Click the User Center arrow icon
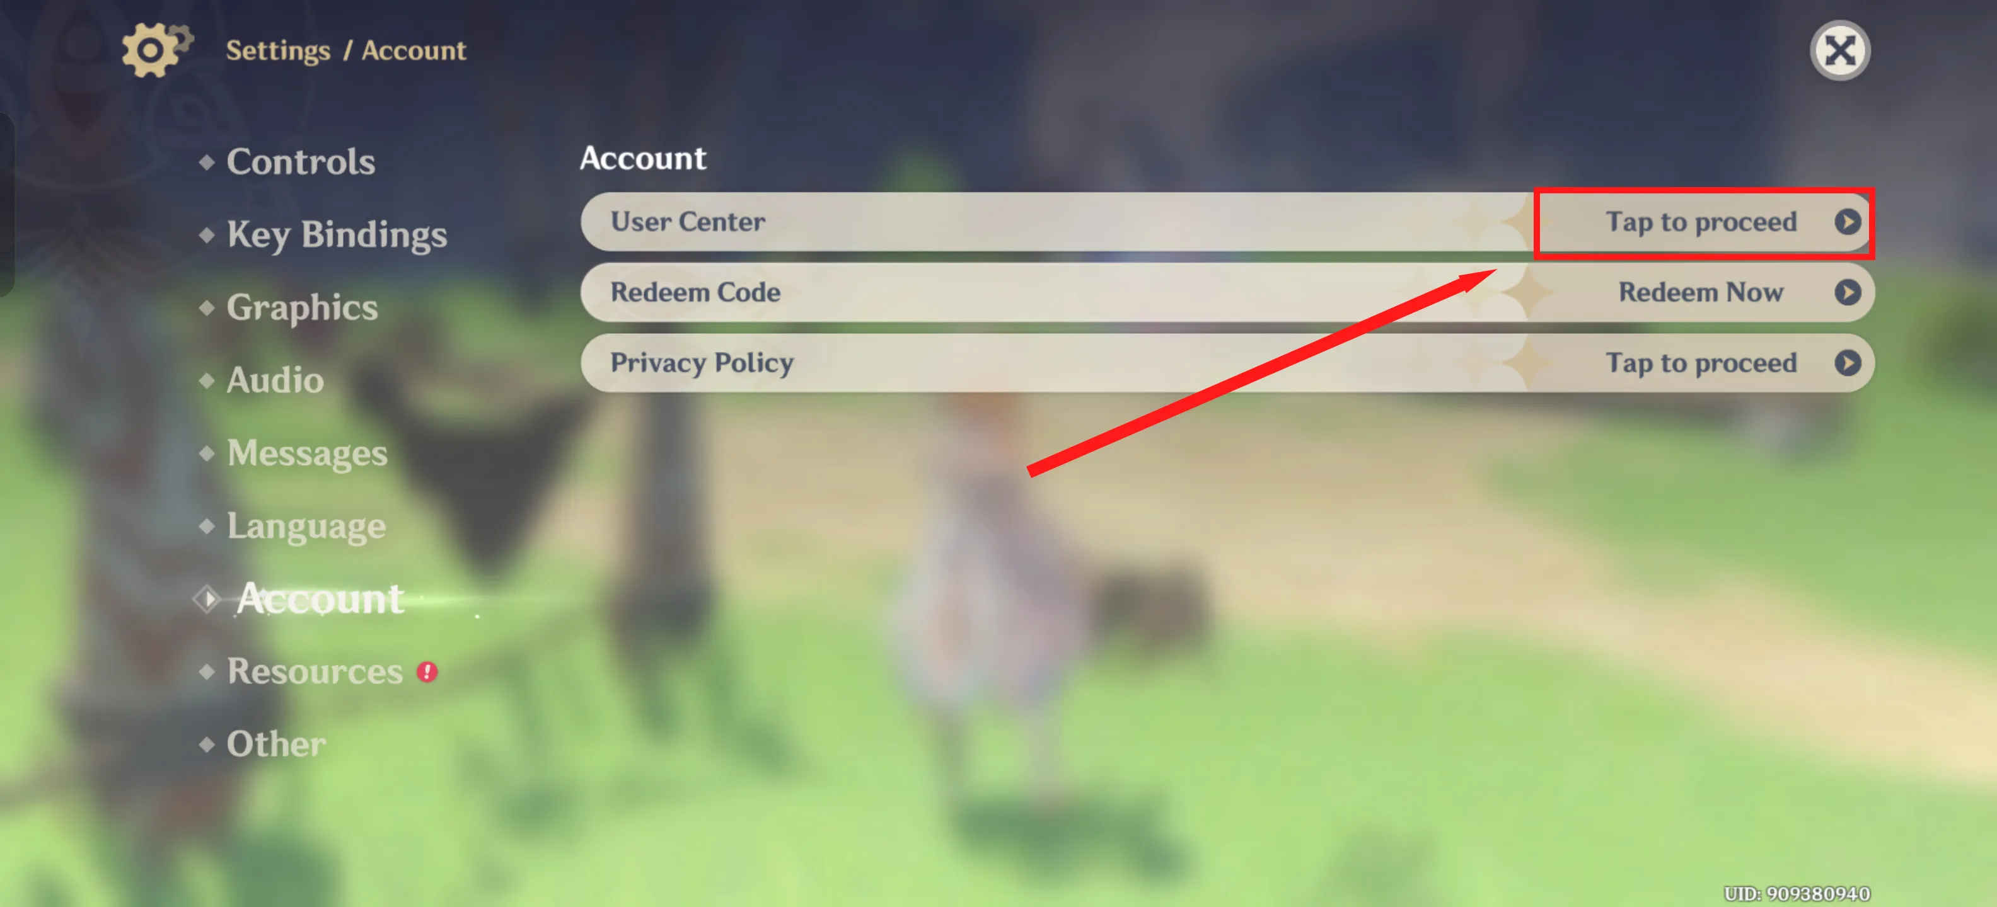 coord(1848,222)
